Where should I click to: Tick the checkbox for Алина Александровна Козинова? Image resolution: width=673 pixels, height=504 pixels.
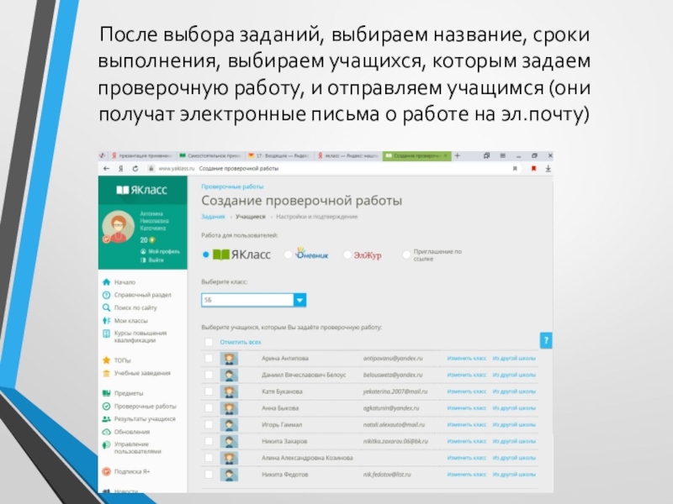pyautogui.click(x=209, y=458)
